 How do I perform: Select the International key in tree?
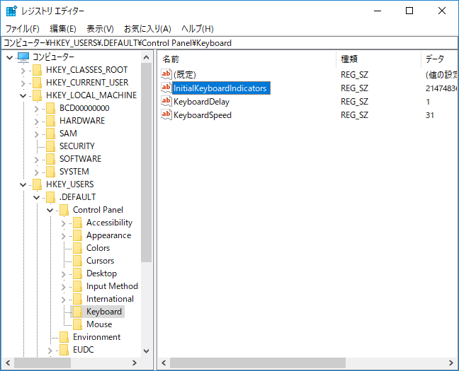[110, 299]
